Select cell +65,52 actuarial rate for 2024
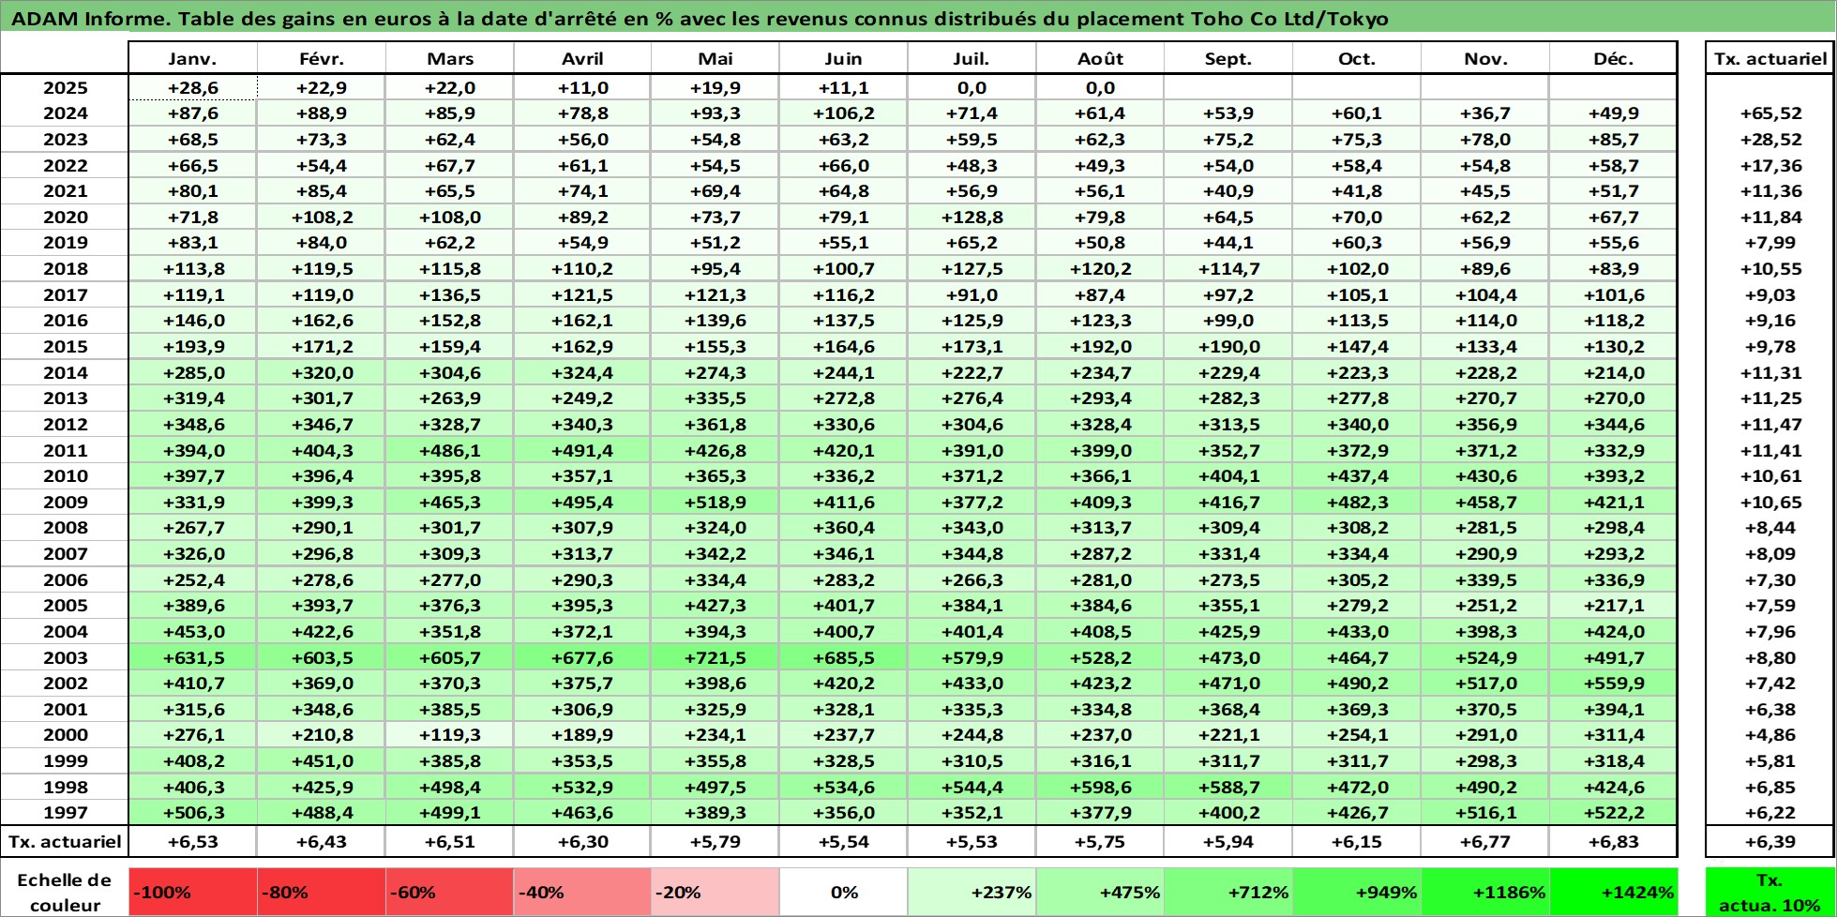Image resolution: width=1837 pixels, height=917 pixels. 1770,113
